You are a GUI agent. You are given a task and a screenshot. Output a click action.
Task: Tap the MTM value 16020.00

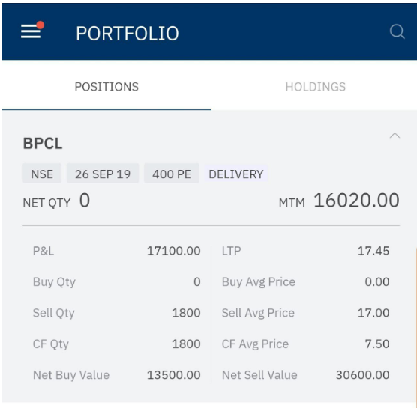[356, 200]
